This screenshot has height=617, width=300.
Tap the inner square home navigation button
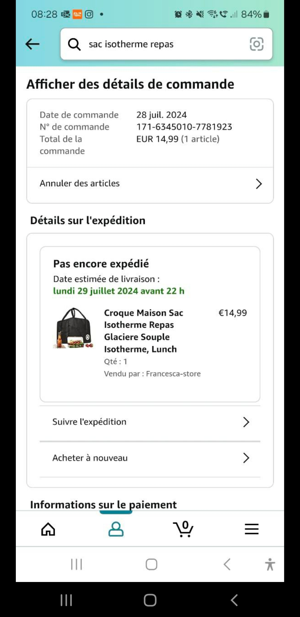(x=151, y=564)
